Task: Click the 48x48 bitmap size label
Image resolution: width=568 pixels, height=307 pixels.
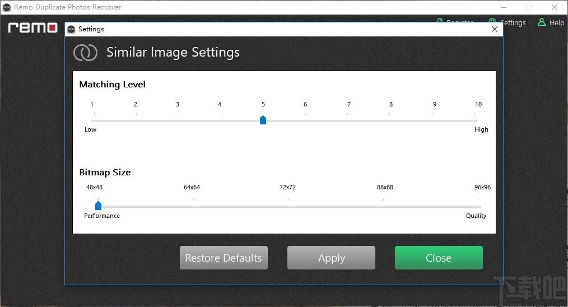Action: 94,187
